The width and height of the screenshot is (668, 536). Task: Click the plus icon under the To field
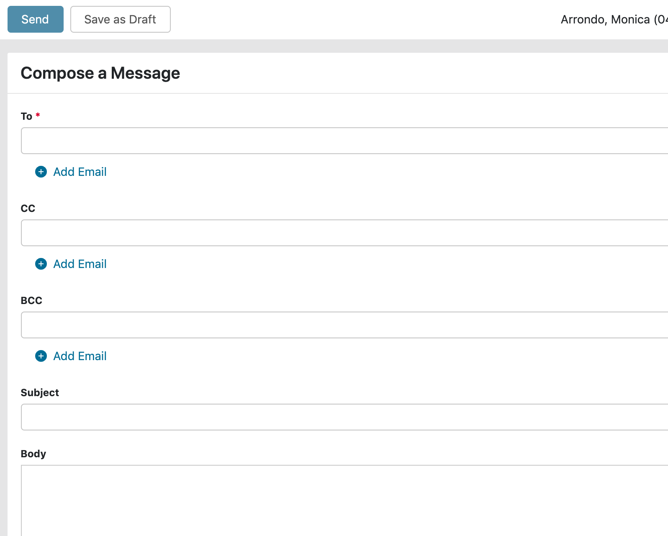(41, 172)
